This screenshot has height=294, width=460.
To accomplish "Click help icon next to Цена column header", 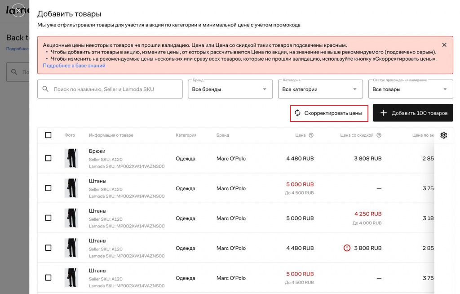I will click(x=311, y=135).
